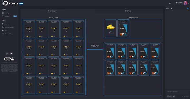
Task: Expand the account dropdown arrow beside avatar
Action: [x=189, y=3]
